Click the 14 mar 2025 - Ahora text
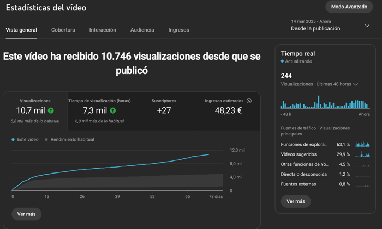Screen dimensions: 382x229 (311, 21)
